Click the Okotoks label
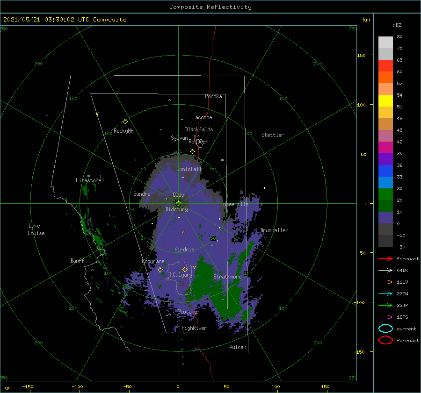421x393 pixels. [x=188, y=311]
